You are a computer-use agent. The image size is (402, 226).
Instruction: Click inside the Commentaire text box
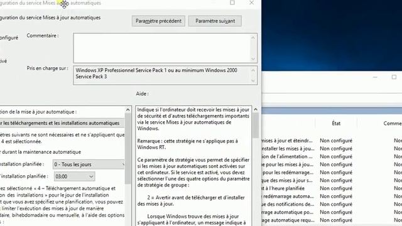(162, 48)
